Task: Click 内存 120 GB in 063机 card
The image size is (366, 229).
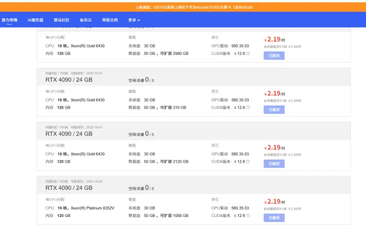Action: [58, 216]
